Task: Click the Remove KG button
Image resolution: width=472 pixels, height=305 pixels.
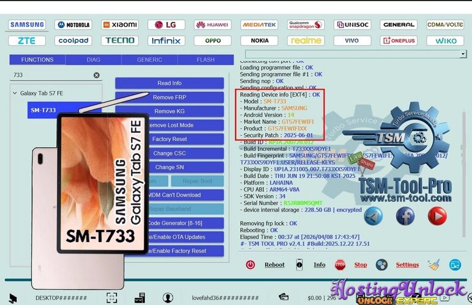Action: tap(169, 111)
